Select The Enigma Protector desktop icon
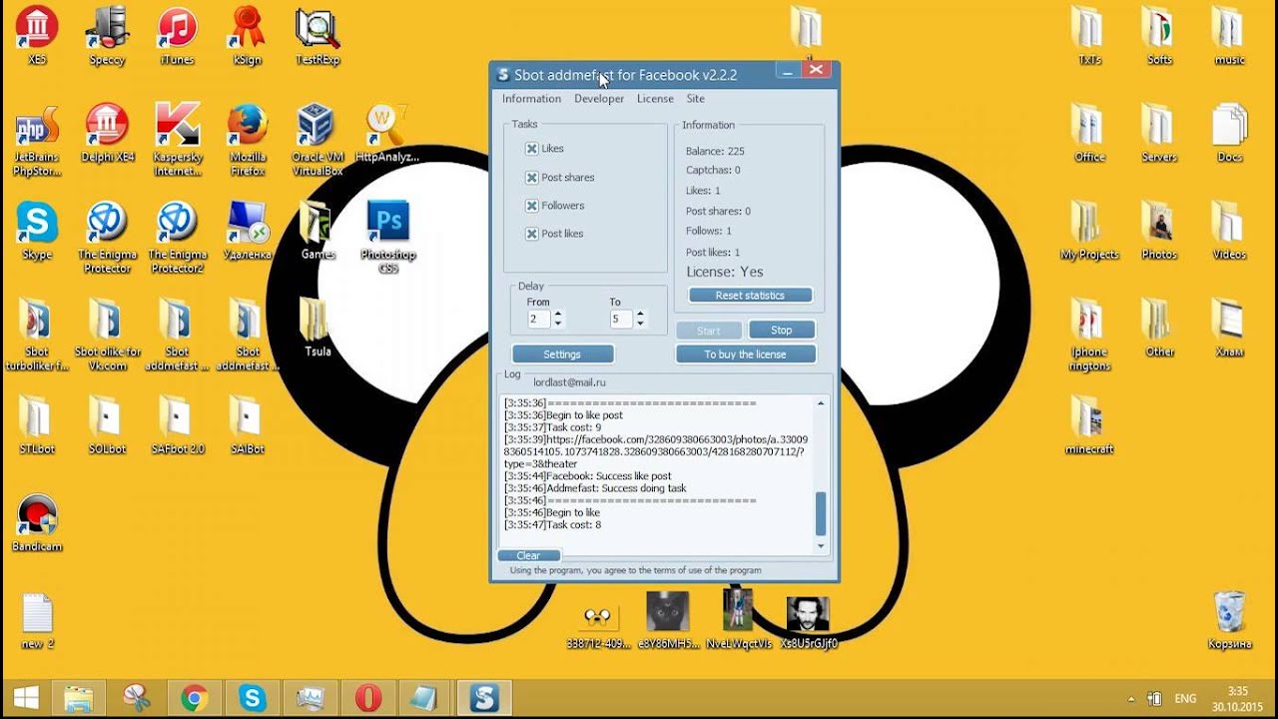Screen dimensions: 1278x719 click(x=107, y=237)
